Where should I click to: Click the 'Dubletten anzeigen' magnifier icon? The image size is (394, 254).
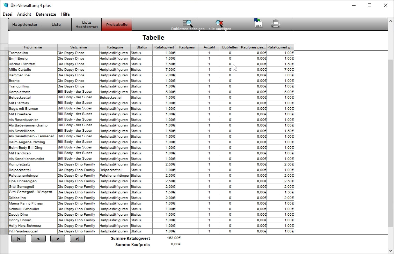point(188,24)
